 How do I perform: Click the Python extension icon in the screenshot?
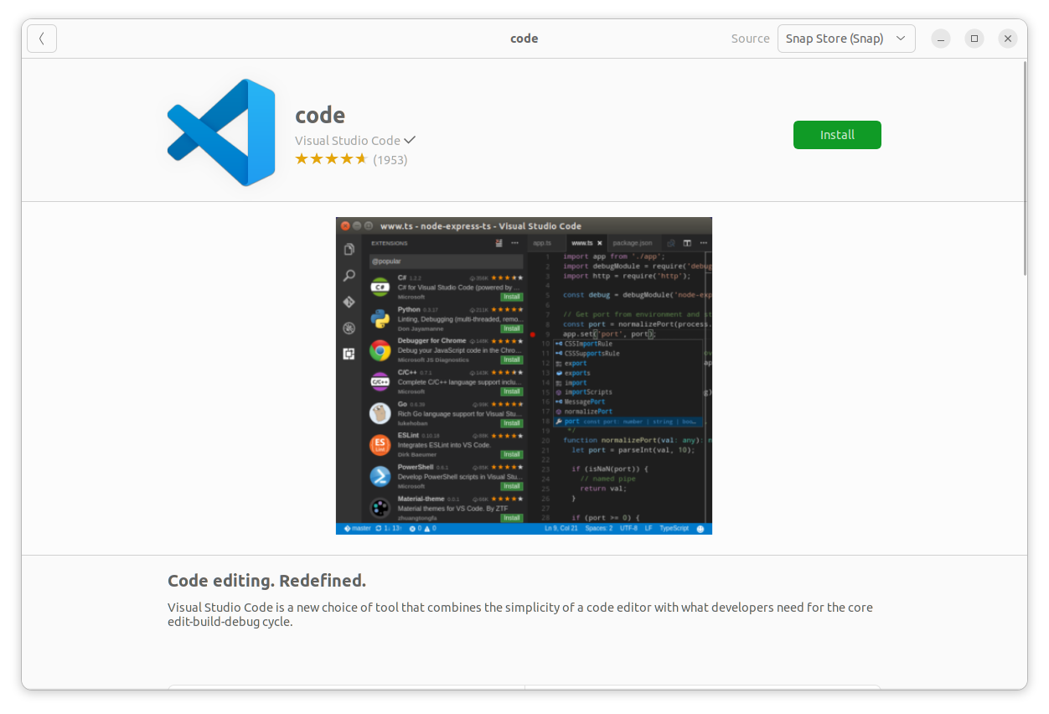[x=380, y=318]
